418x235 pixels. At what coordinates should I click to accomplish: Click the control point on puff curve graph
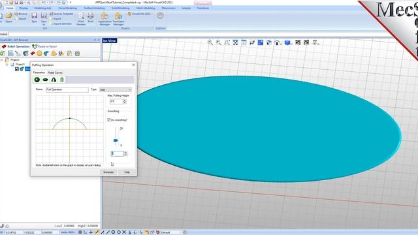click(x=70, y=118)
